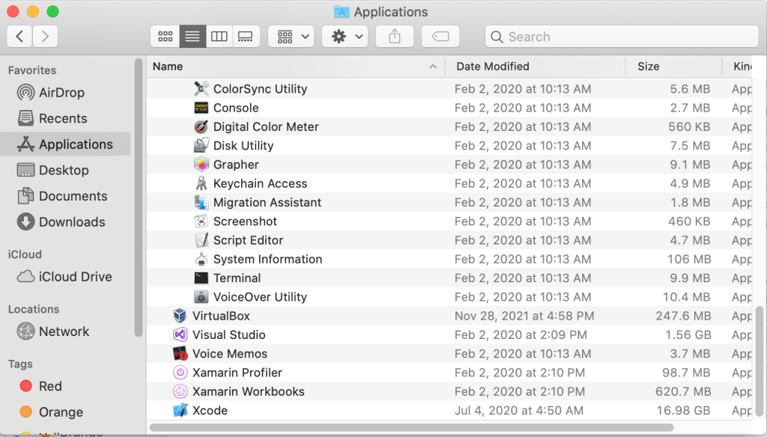The image size is (767, 437).
Task: Sort by Date Modified column header
Action: pos(535,67)
